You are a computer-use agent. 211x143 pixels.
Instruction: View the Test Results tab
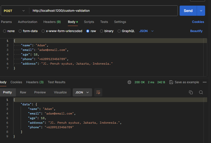[57, 82]
